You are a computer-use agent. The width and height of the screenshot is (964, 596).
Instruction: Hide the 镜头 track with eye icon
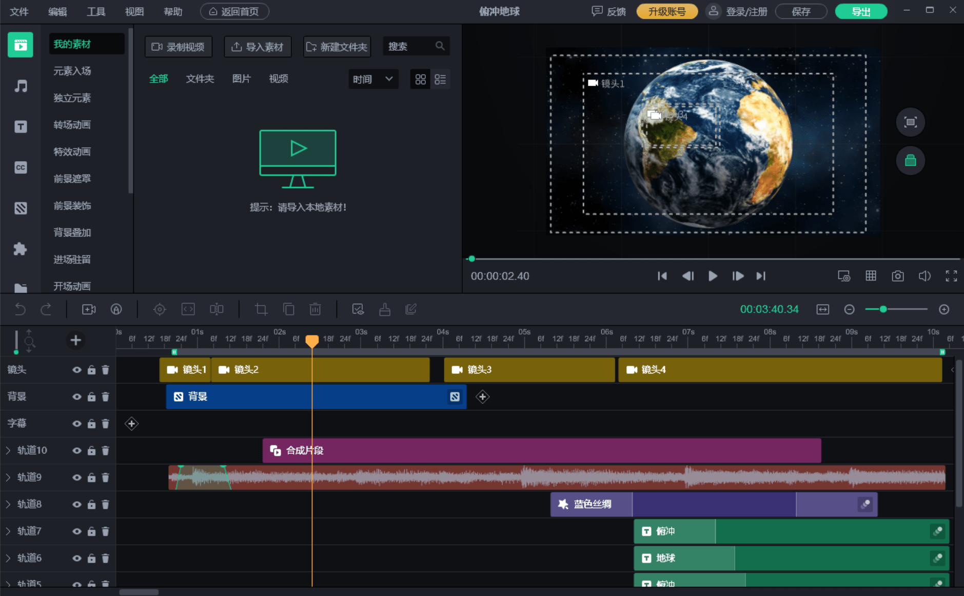tap(77, 370)
